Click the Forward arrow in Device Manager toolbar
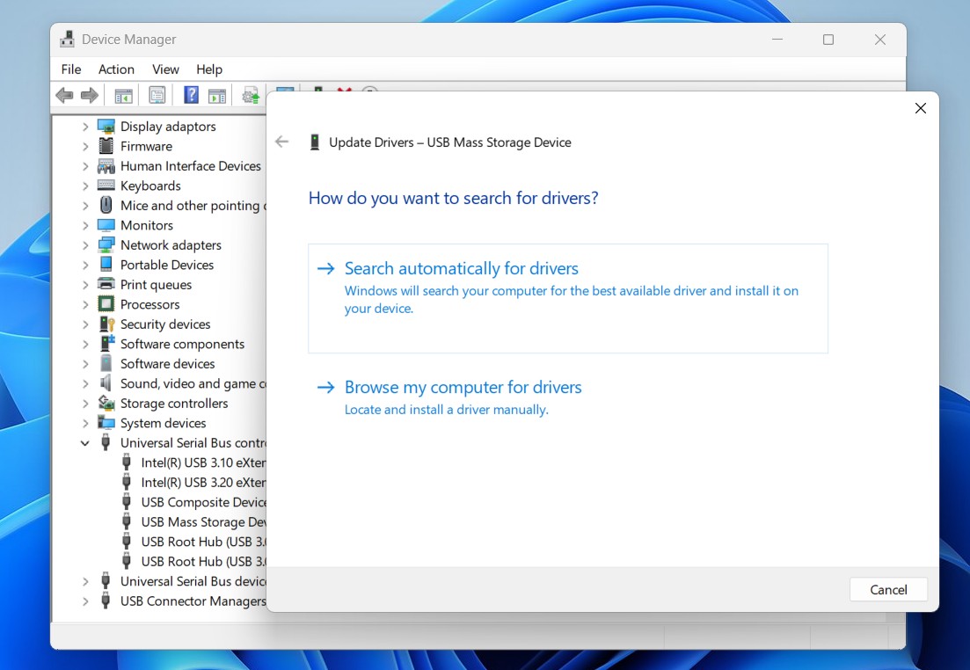This screenshot has height=670, width=970. point(90,95)
